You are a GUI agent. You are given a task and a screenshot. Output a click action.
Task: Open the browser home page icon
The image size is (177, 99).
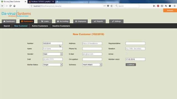[14, 6]
